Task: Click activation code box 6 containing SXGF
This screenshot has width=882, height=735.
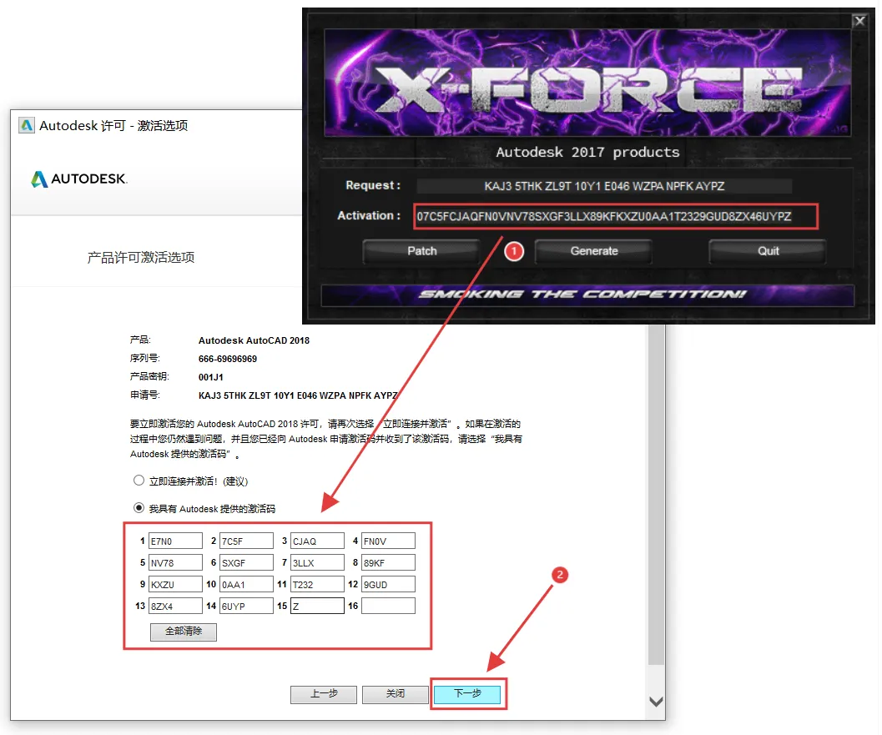Action: [246, 562]
